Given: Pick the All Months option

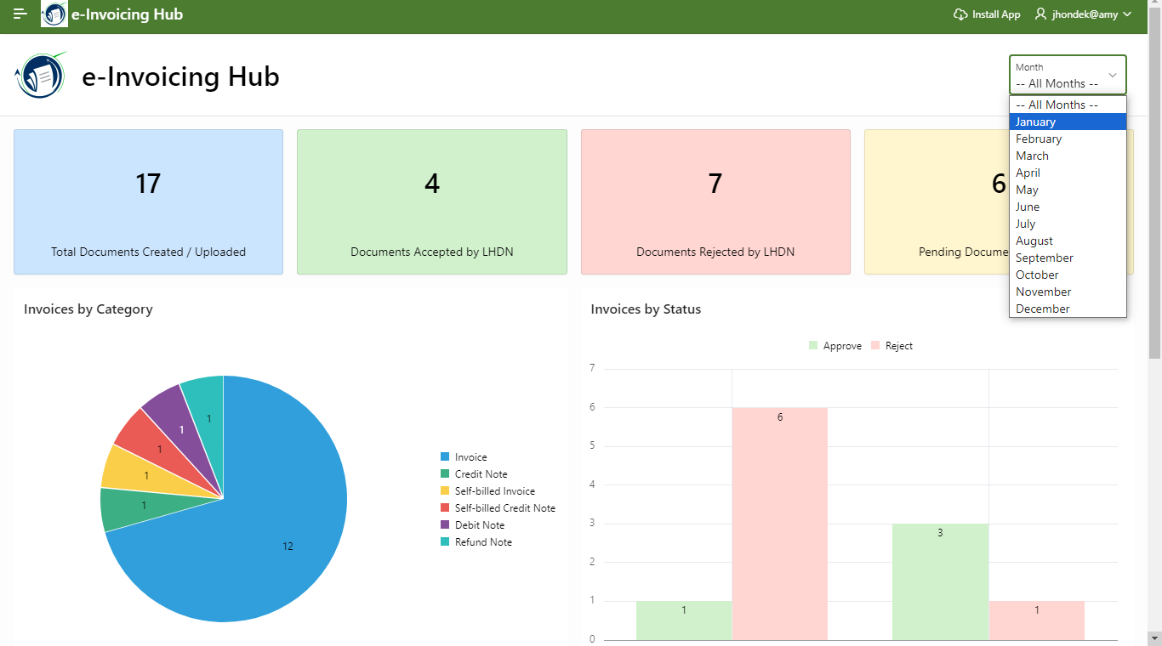Looking at the screenshot, I should (1057, 105).
